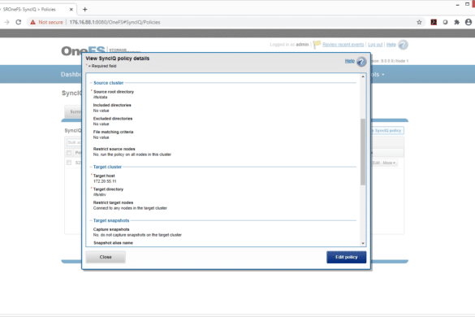The width and height of the screenshot is (475, 317).
Task: Click the OneFS logo
Action: pos(83,50)
